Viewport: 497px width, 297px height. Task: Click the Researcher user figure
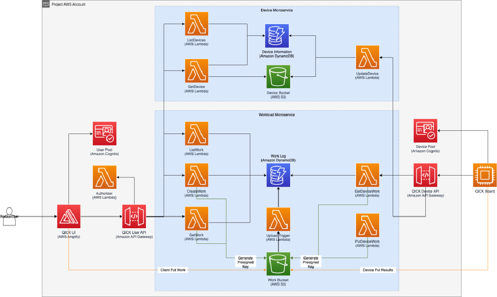click(9, 217)
